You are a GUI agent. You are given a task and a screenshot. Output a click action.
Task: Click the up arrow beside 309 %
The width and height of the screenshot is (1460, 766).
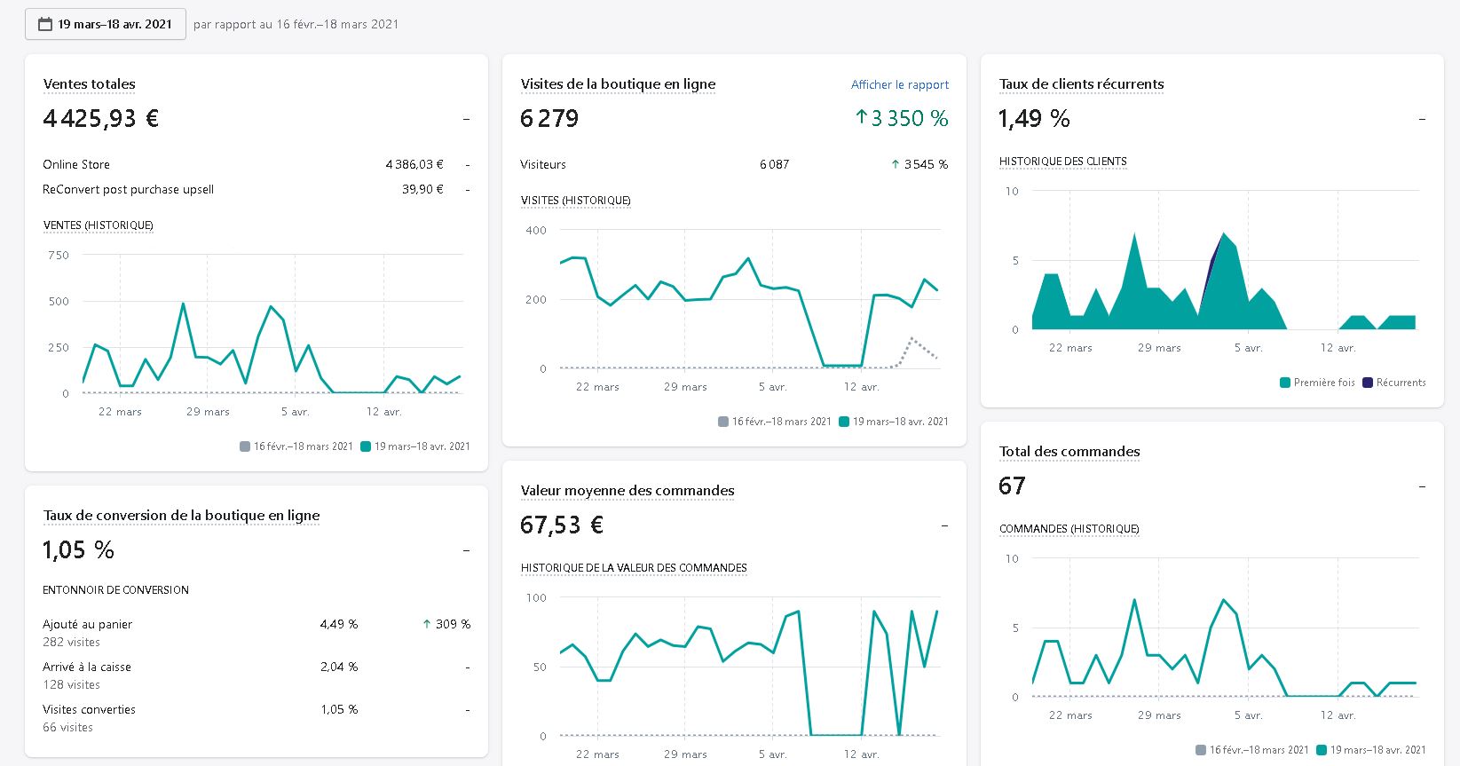pyautogui.click(x=427, y=624)
